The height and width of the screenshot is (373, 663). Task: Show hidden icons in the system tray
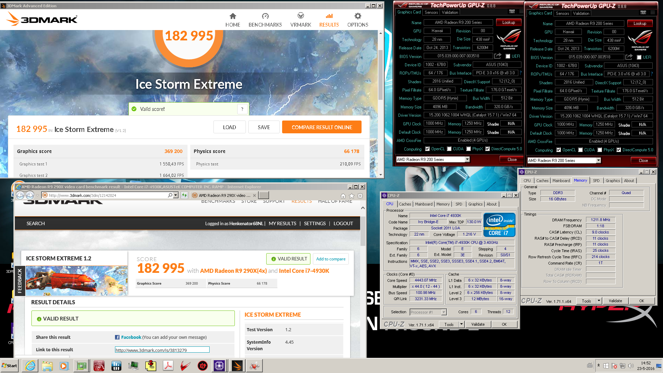click(599, 365)
